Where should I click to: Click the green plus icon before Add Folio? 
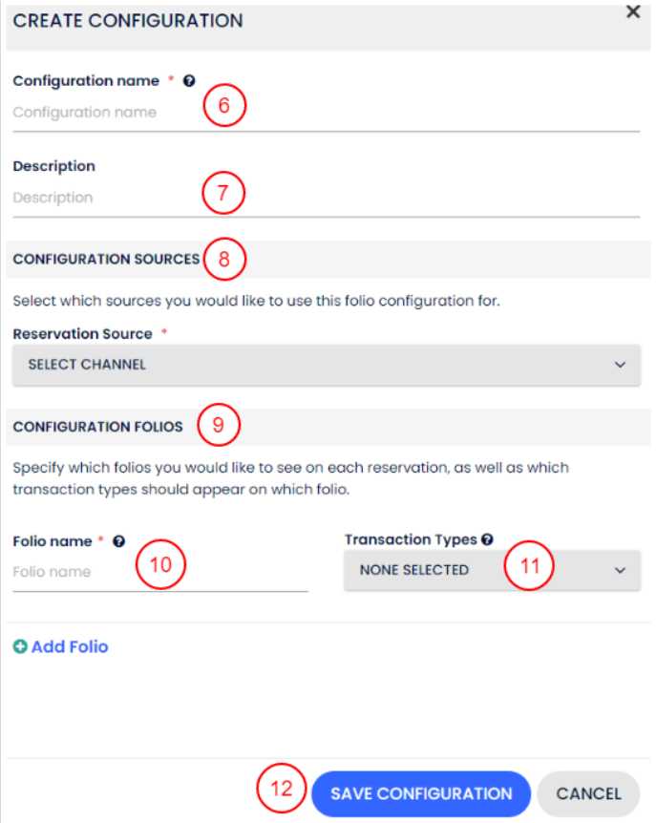tap(19, 646)
